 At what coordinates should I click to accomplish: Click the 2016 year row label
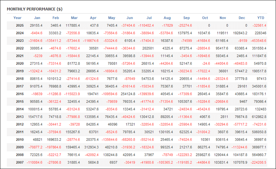point(20,94)
